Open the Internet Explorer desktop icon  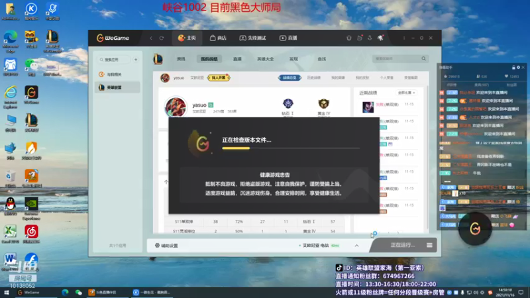(x=10, y=97)
